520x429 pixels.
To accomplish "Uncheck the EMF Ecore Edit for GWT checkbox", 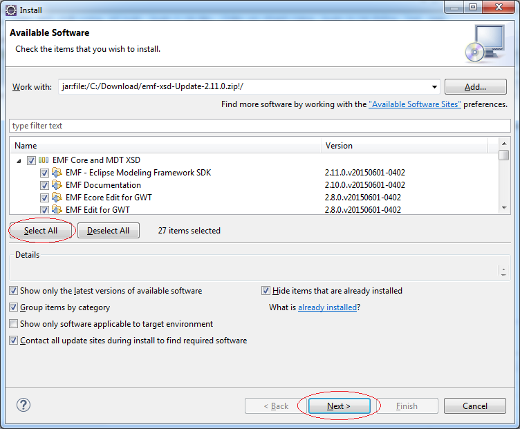I will 44,198.
